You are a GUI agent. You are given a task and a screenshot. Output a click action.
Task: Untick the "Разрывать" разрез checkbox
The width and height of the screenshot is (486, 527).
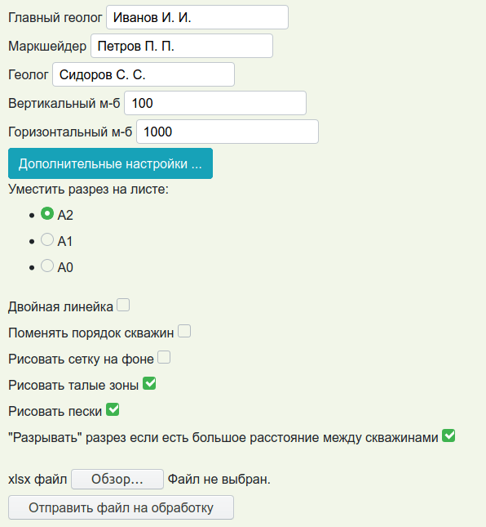click(x=448, y=436)
